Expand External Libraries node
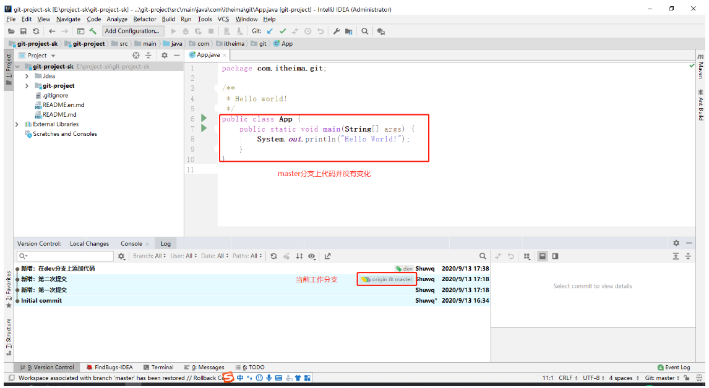 tap(18, 124)
